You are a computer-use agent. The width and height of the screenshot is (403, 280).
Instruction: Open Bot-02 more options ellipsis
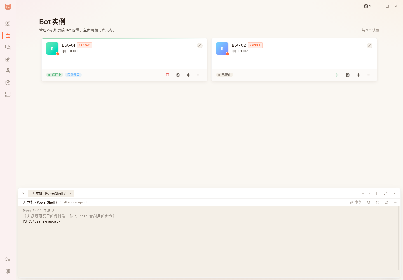(x=369, y=75)
